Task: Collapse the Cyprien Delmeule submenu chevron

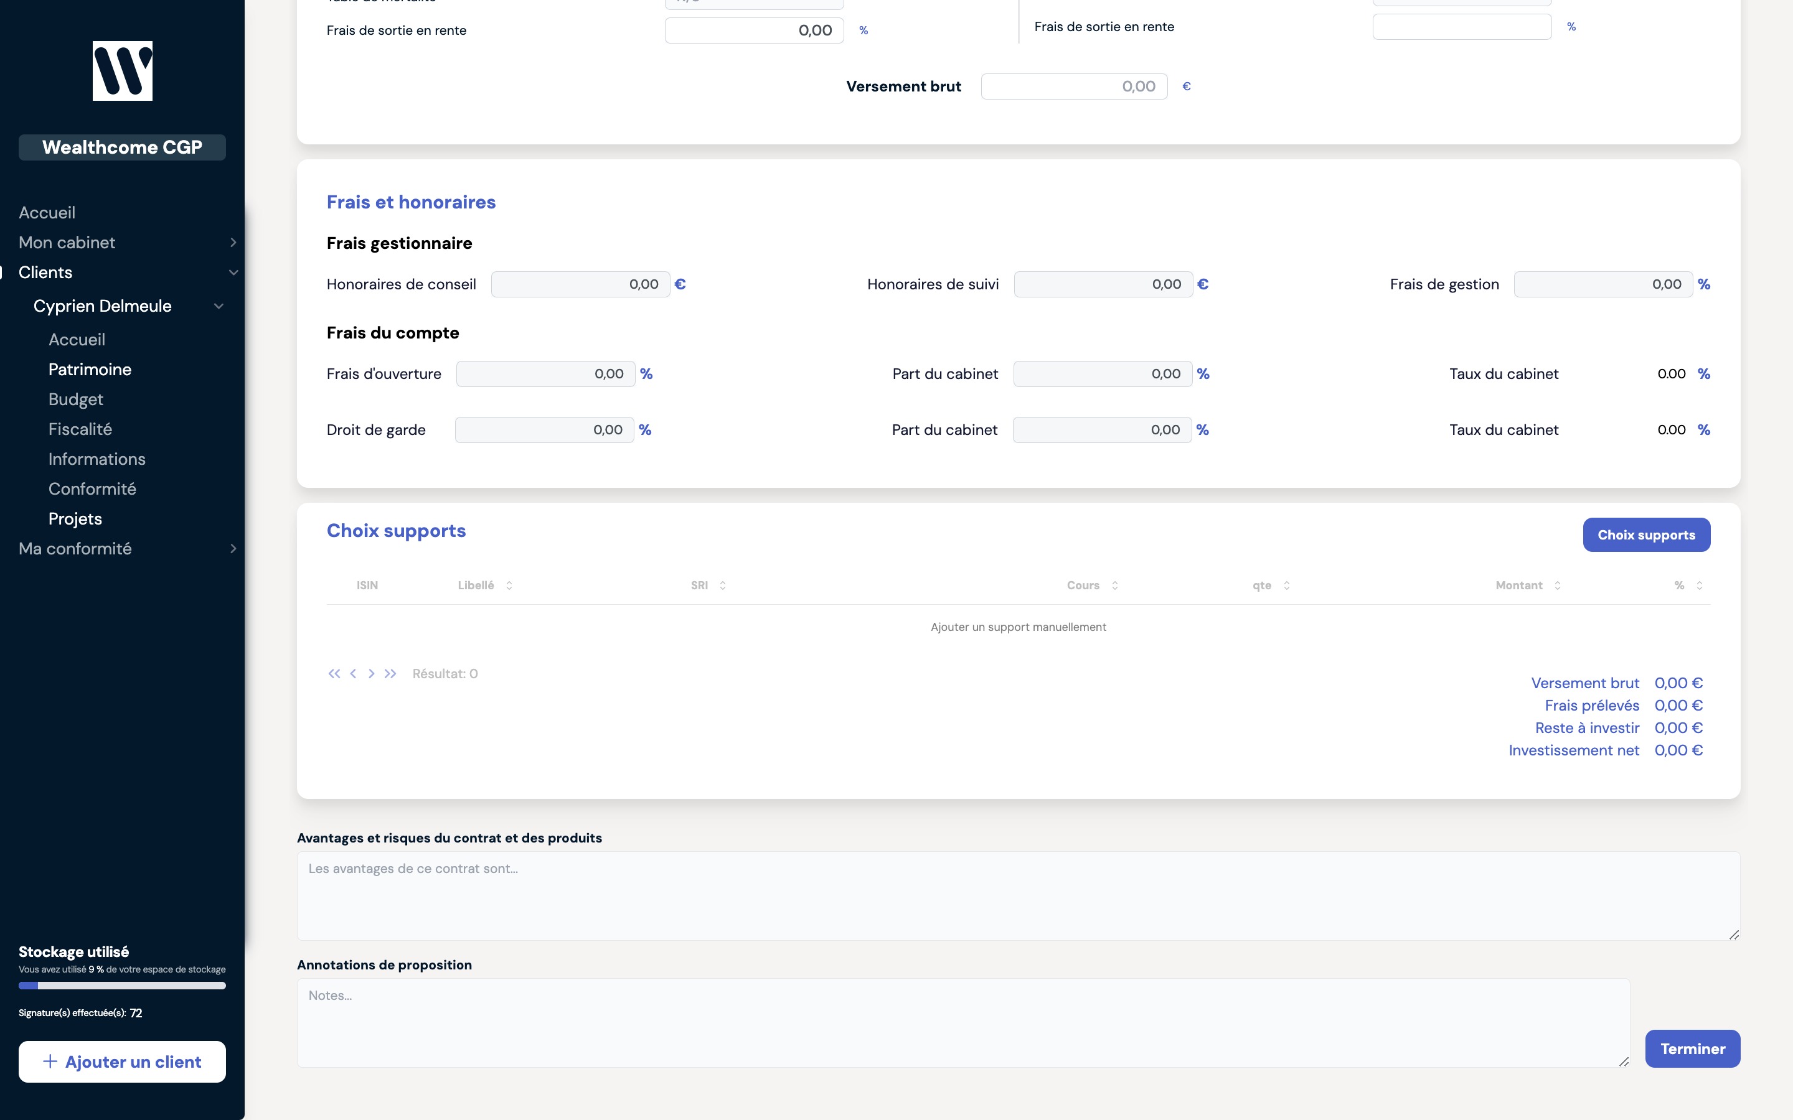Action: pyautogui.click(x=219, y=306)
